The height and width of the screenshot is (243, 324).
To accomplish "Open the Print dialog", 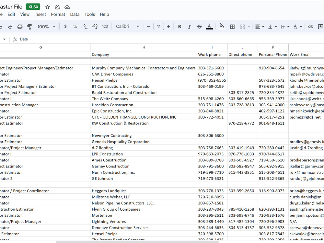I will [20, 27].
